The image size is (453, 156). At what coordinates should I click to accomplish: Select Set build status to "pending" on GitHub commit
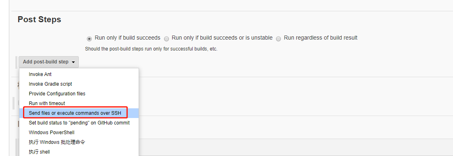79,123
